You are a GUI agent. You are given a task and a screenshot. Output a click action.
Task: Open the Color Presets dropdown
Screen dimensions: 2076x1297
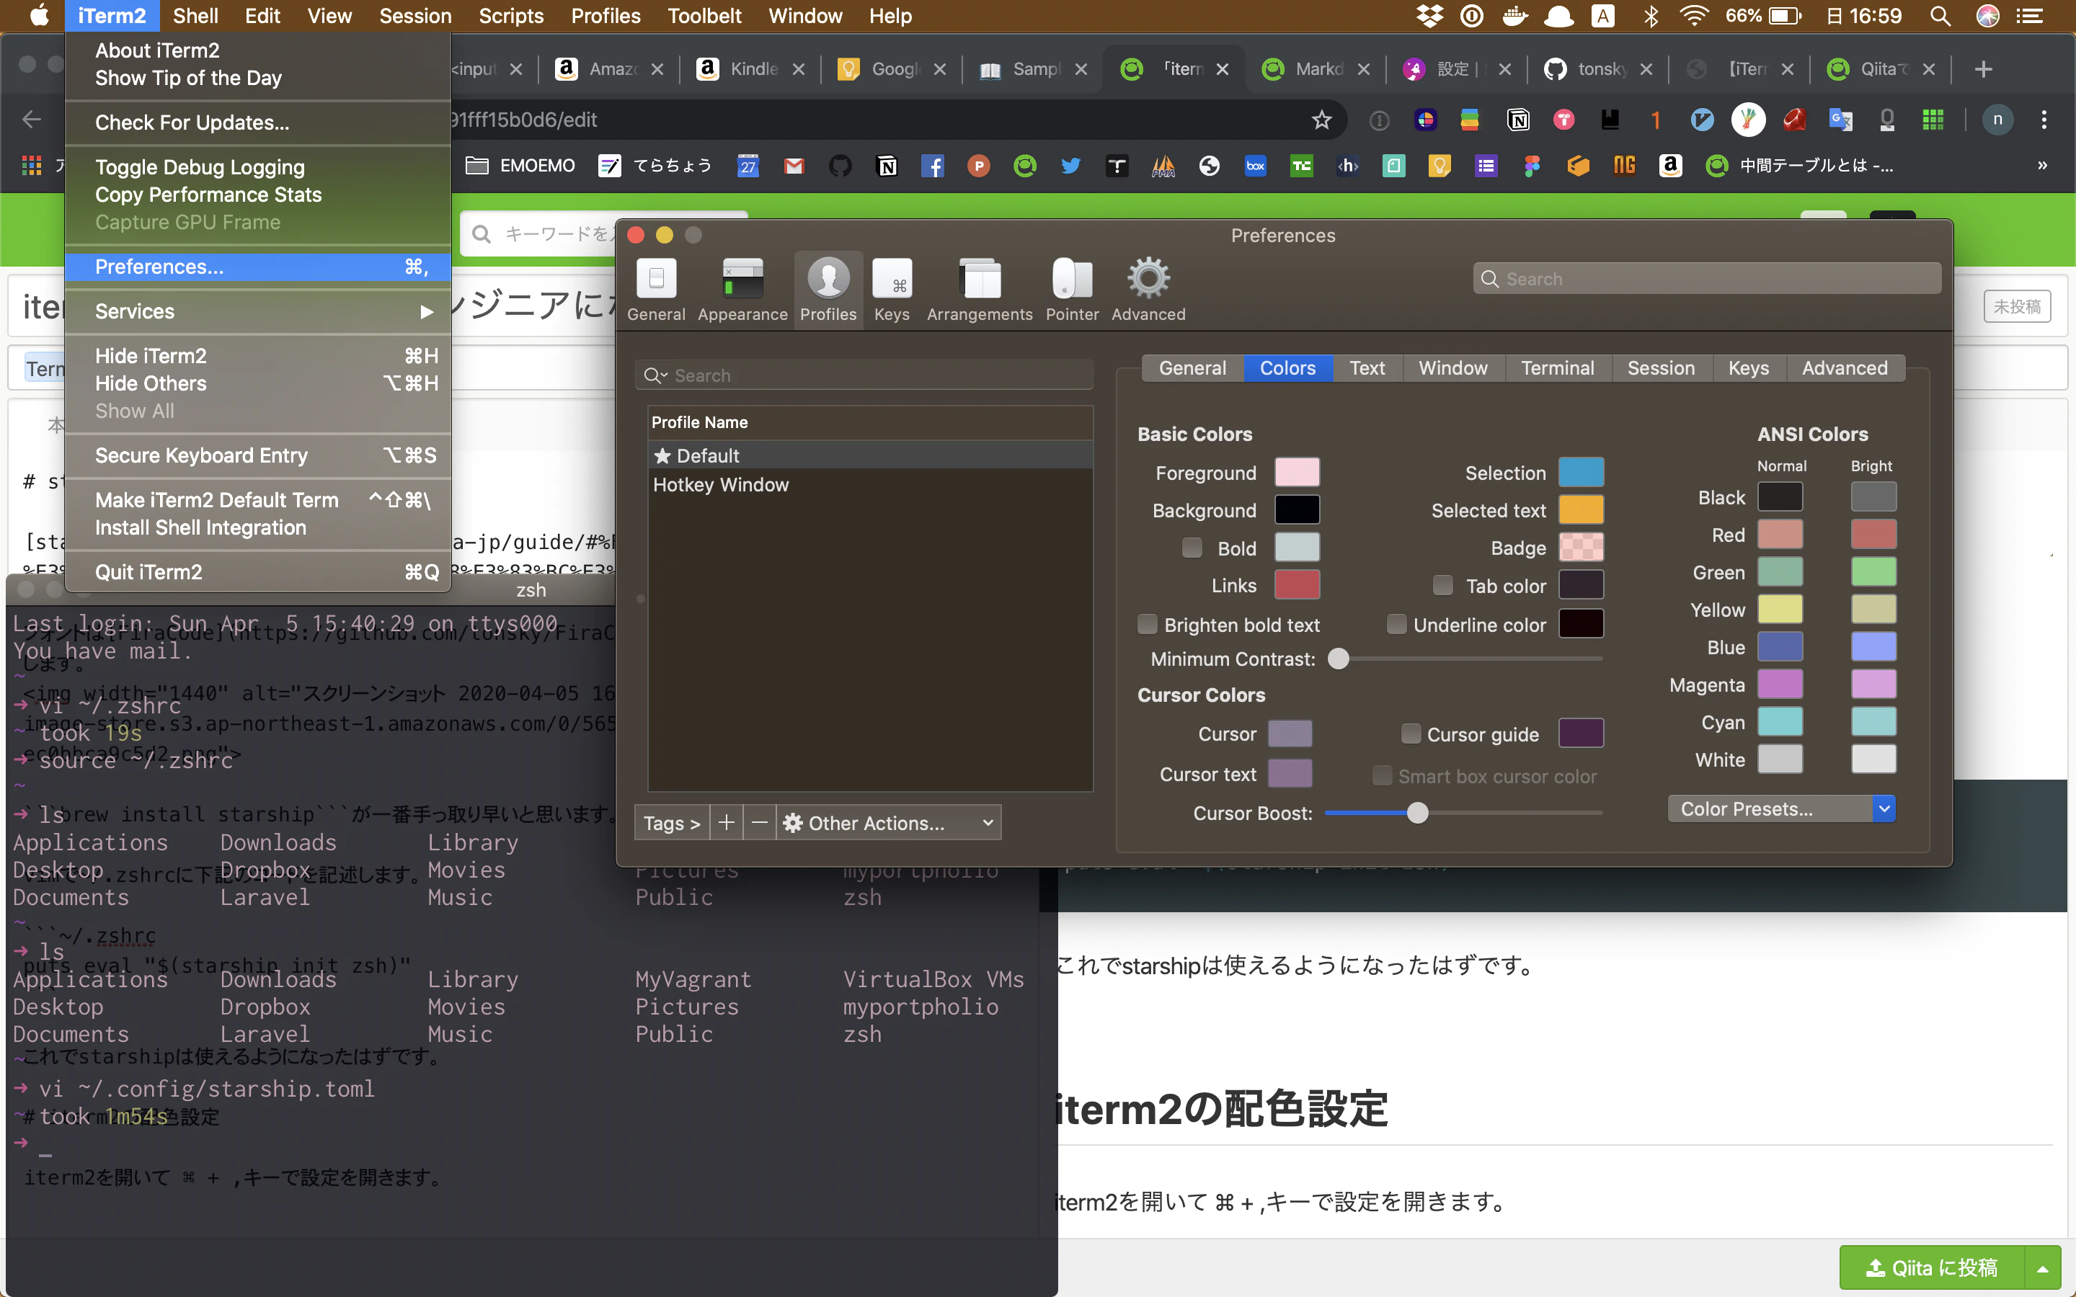tap(1781, 809)
